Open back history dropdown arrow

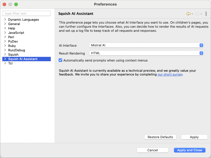click(x=193, y=14)
